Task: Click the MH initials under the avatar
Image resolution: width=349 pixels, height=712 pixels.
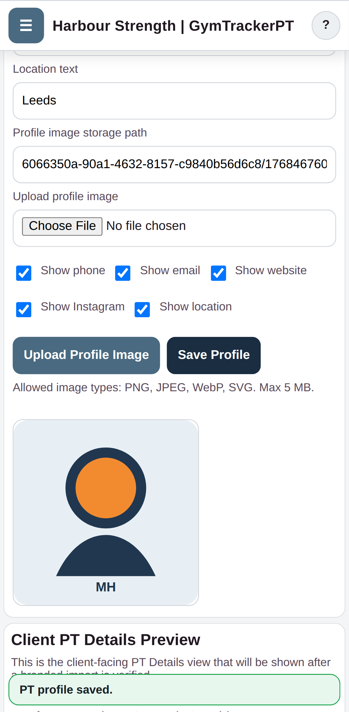Action: coord(105,587)
